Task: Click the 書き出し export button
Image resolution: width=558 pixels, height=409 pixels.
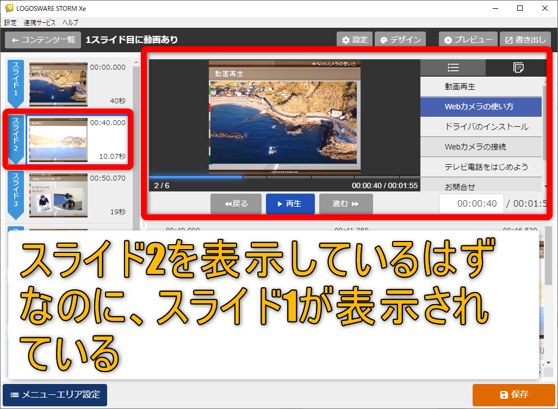Action: pos(525,40)
